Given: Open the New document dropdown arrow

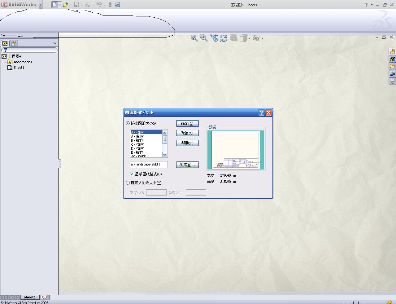Looking at the screenshot, I should pos(60,5).
